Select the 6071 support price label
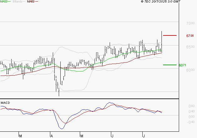 pyautogui.click(x=183, y=65)
